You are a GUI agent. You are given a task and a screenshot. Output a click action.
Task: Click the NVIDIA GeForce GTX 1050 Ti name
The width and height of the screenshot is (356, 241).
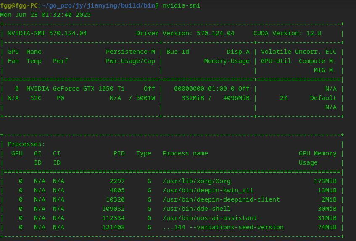pyautogui.click(x=76, y=89)
